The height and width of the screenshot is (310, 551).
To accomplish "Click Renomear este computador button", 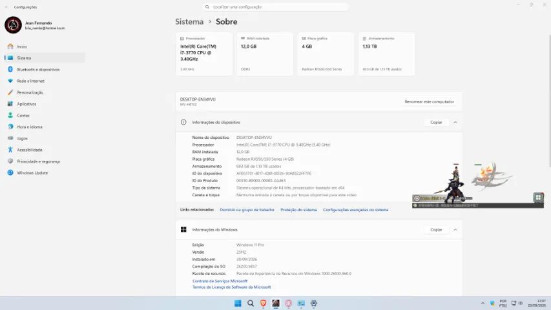I will (429, 101).
